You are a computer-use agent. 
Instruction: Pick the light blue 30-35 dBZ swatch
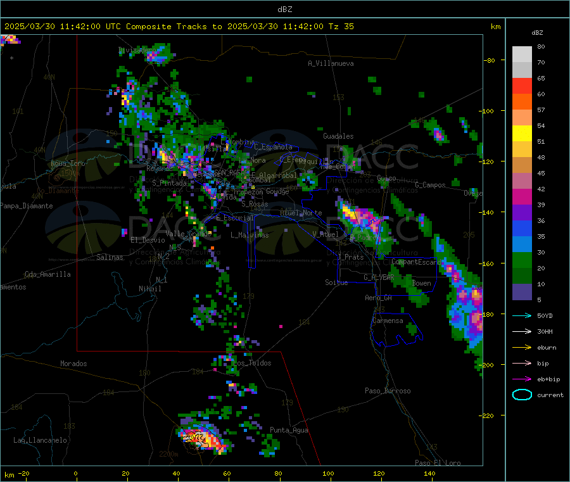pos(522,244)
